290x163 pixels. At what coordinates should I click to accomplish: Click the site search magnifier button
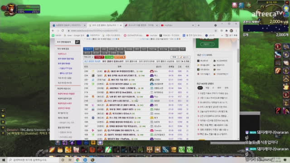pos(77,42)
